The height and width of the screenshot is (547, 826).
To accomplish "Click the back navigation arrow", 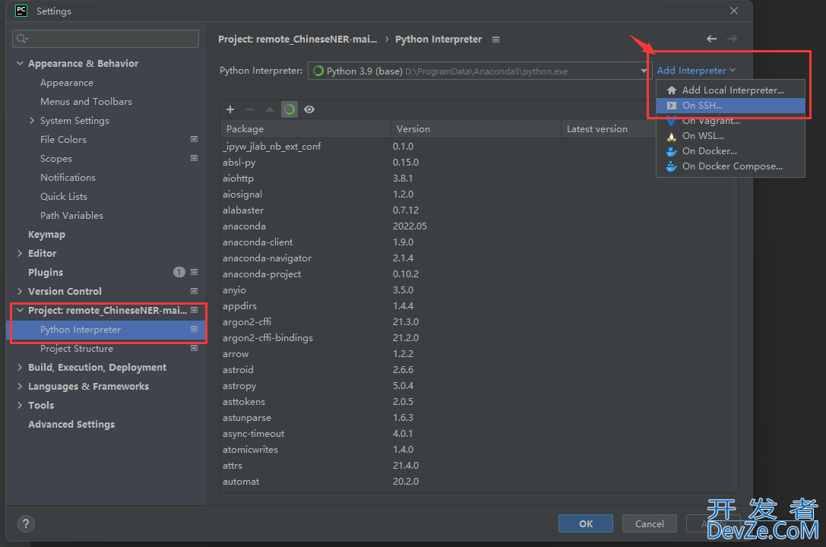I will (712, 39).
